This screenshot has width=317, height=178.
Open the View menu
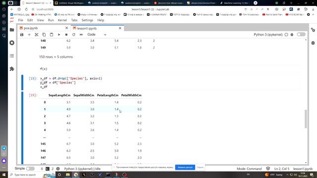pyautogui.click(x=40, y=20)
